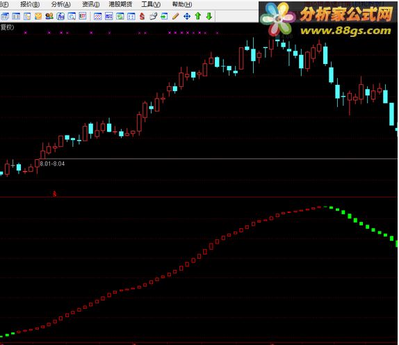Viewport: 399px width, 345px height.
Task: Click the four-pane window layout icon
Action: pyautogui.click(x=131, y=16)
